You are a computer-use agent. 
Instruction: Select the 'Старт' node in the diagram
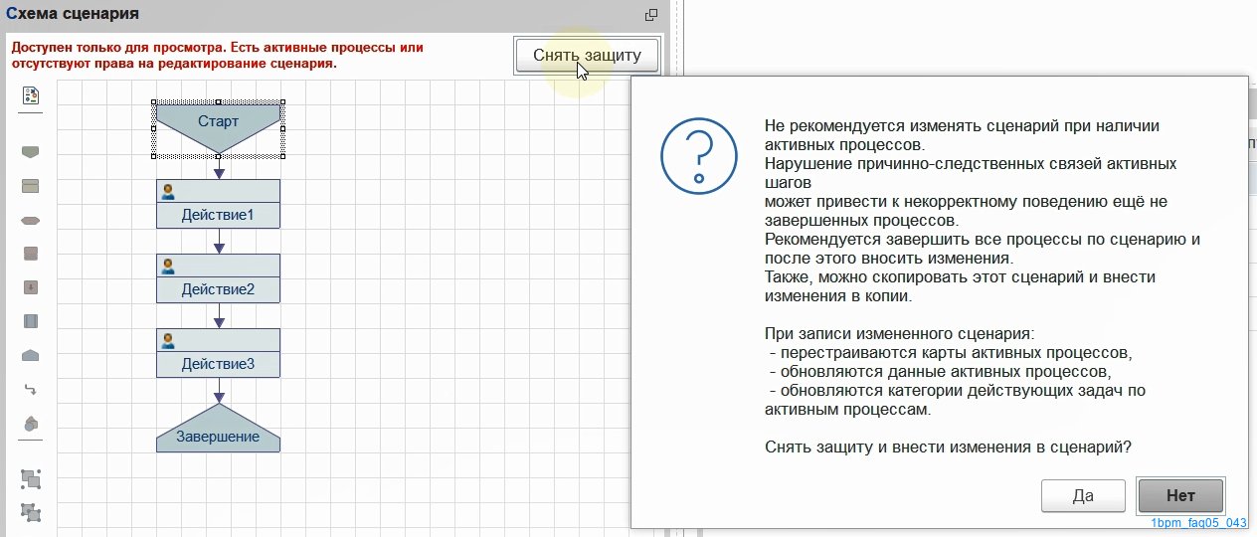(x=218, y=121)
